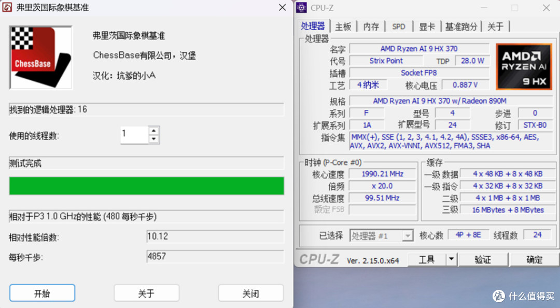Screen dimensions: 560x308
Task: Click the 关闭 close button in benchmark dialog
Action: click(251, 293)
